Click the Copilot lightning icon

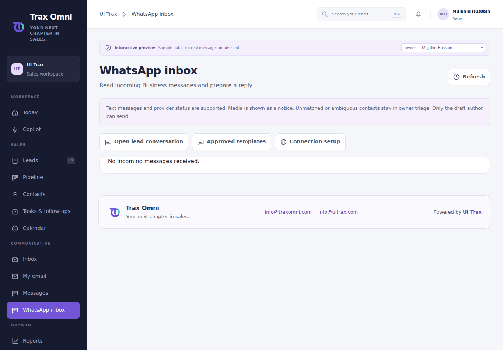click(x=15, y=130)
